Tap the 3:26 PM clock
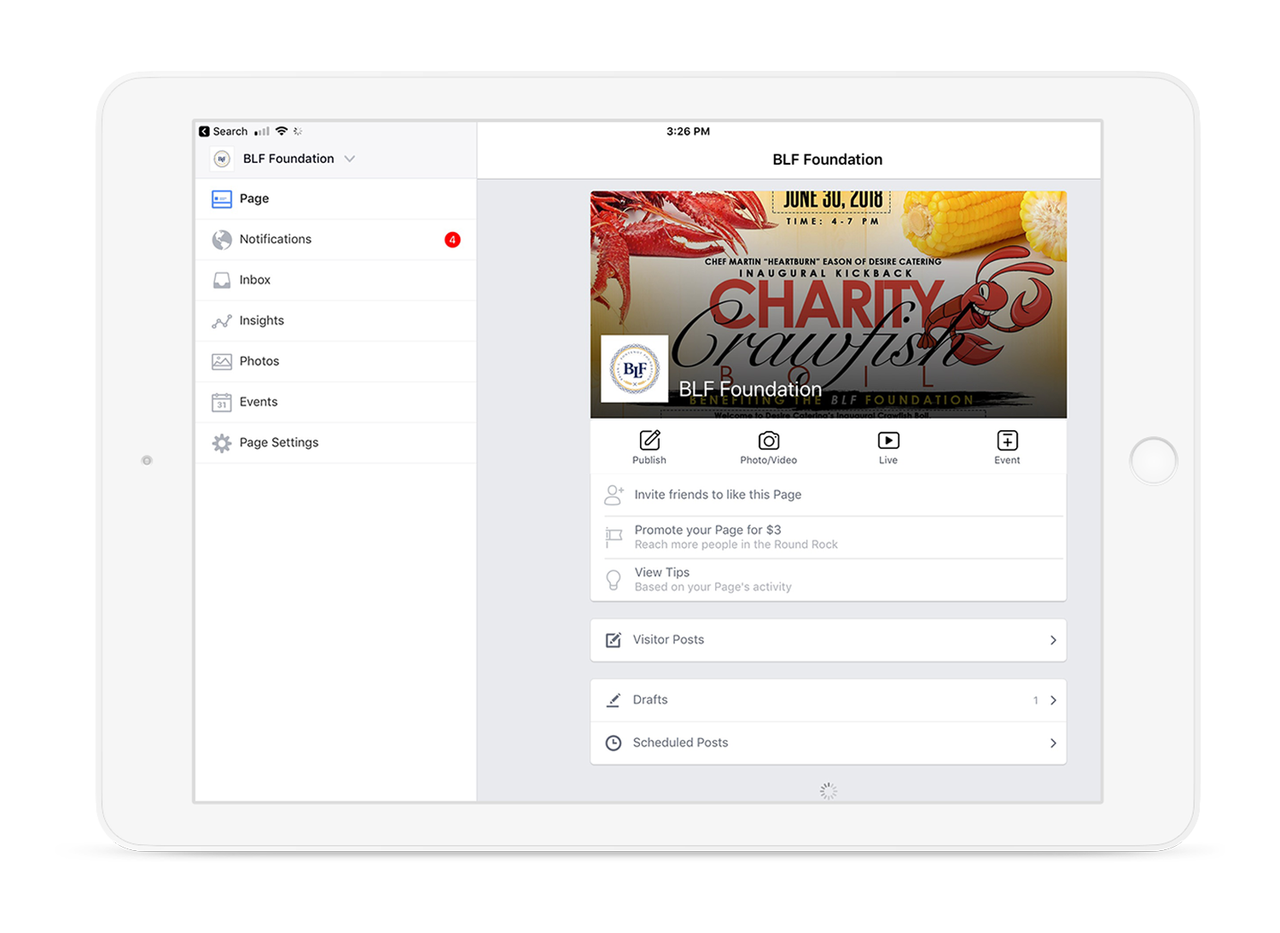This screenshot has height=933, width=1280. (x=688, y=131)
